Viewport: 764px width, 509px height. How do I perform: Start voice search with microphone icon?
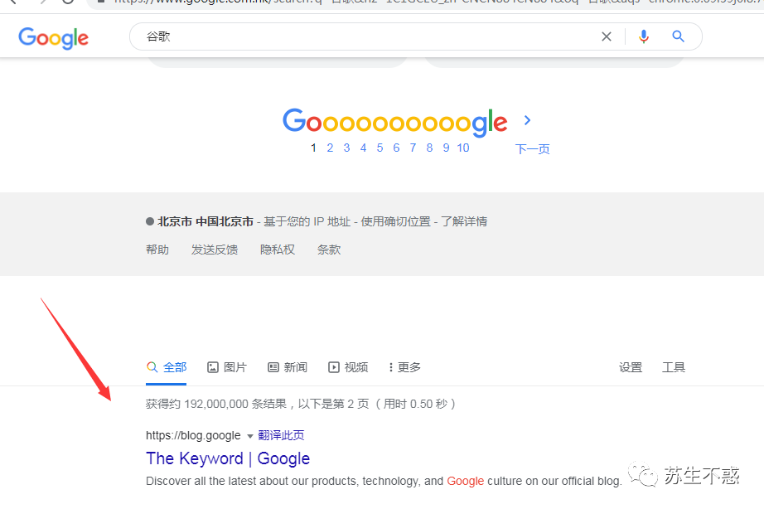tap(644, 36)
